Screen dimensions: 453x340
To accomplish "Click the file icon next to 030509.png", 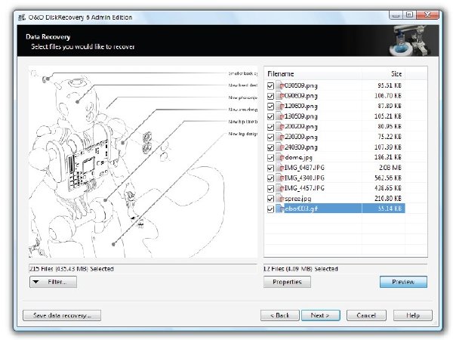I will pos(280,85).
